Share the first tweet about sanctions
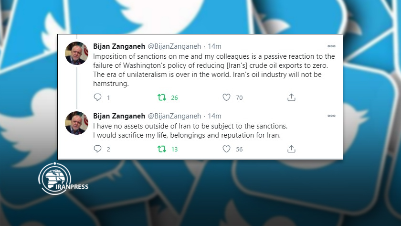The height and width of the screenshot is (226, 401). click(291, 97)
